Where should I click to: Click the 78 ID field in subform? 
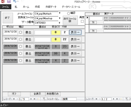[93, 22]
